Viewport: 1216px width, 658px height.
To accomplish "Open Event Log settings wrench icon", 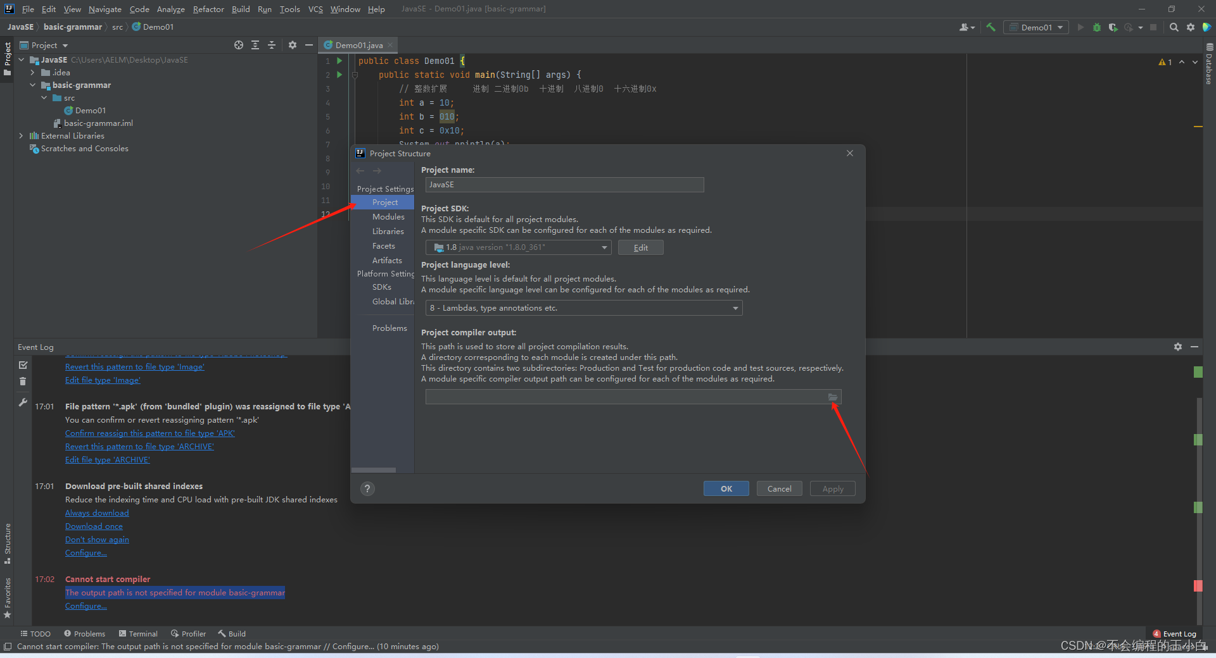I will 23,402.
